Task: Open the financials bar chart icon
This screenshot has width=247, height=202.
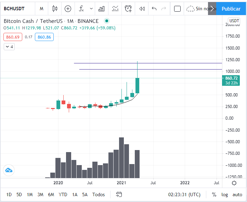Action: tap(102, 9)
